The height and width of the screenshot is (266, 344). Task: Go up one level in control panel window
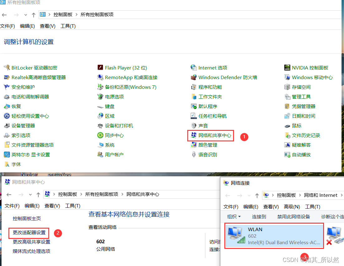[33, 15]
